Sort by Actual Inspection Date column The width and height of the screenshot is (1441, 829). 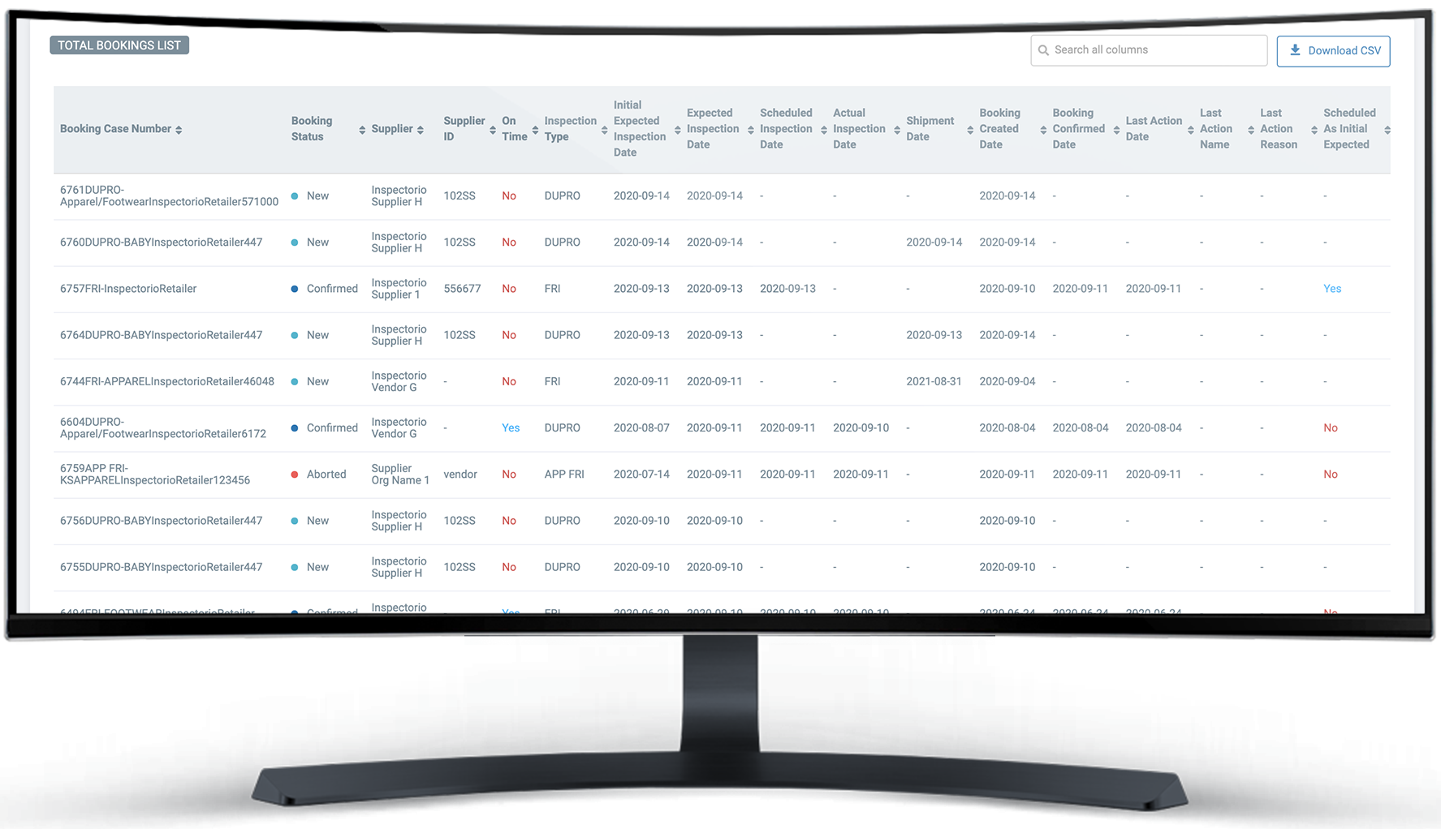(897, 130)
